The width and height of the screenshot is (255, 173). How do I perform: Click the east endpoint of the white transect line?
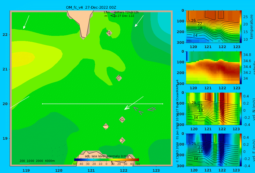(x=163, y=104)
